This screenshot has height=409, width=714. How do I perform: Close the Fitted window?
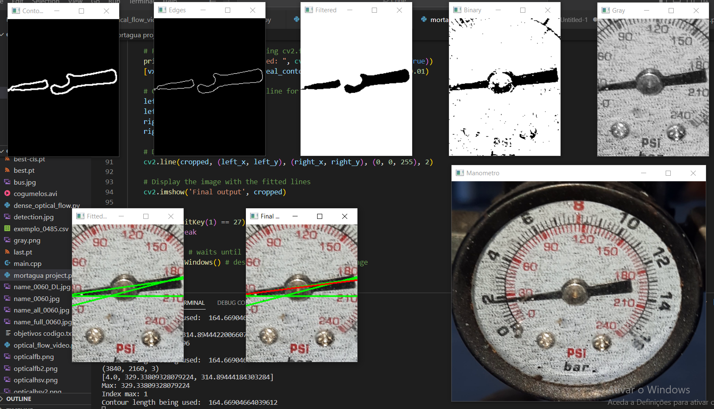[x=171, y=216]
